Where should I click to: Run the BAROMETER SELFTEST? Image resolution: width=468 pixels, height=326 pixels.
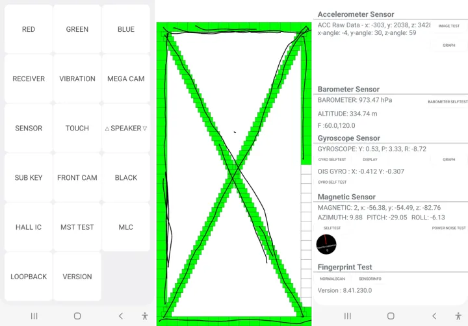(448, 102)
